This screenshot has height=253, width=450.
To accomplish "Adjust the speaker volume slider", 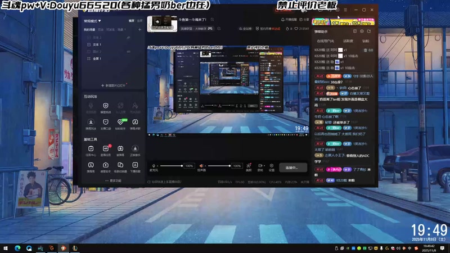I will pos(219,166).
